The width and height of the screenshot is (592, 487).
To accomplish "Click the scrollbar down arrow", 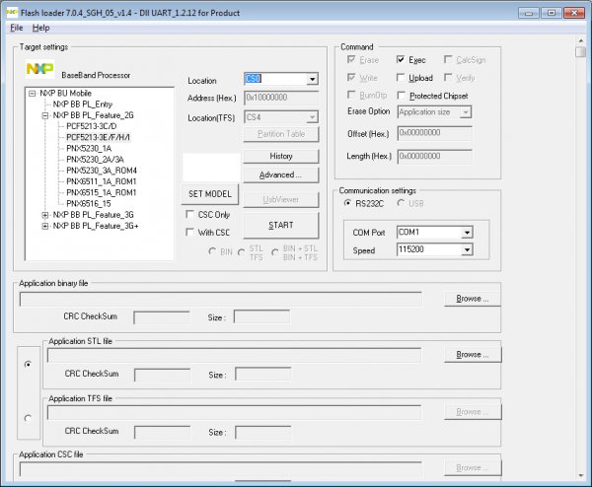I will (x=581, y=475).
